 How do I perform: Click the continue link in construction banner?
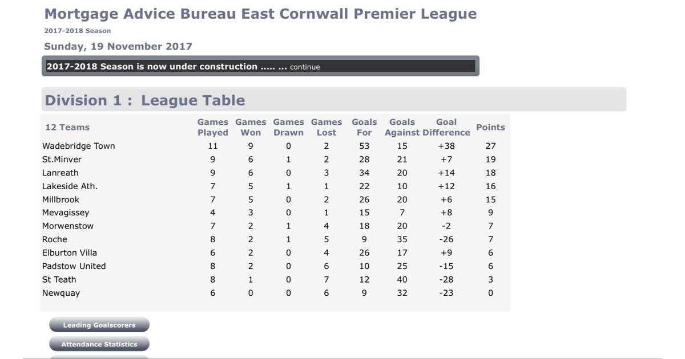304,67
